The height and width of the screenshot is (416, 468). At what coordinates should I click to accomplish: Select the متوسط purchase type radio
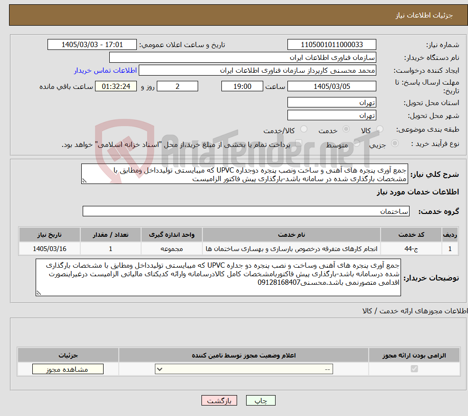(357, 144)
